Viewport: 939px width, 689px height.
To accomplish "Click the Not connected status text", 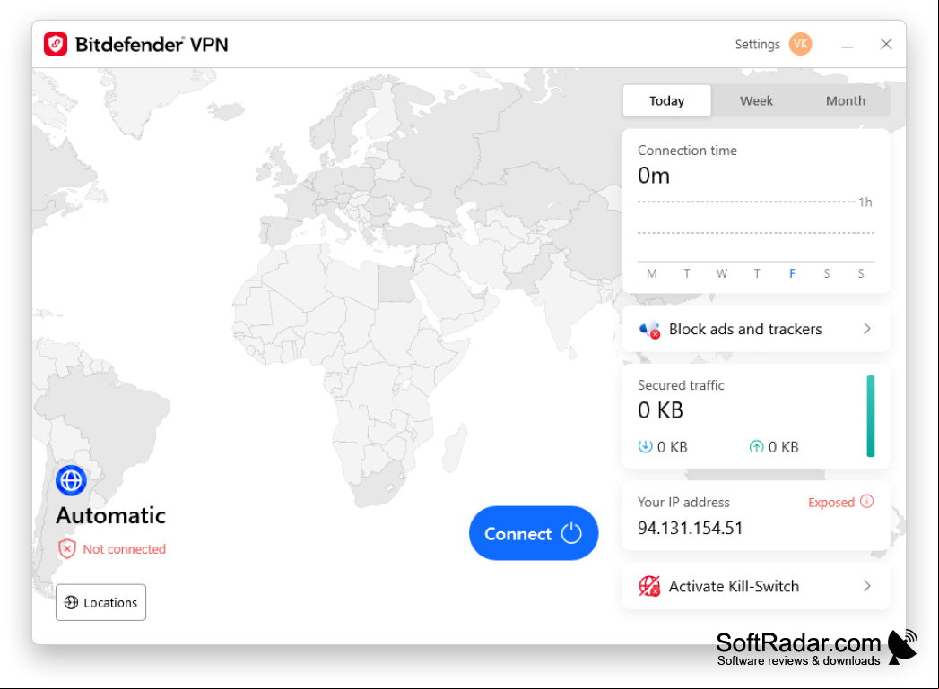I will (124, 549).
